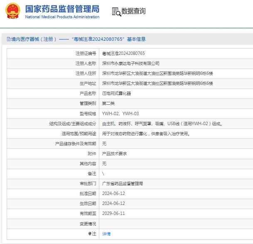
Task: Click the 注册人名称 label
Action: (x=86, y=64)
